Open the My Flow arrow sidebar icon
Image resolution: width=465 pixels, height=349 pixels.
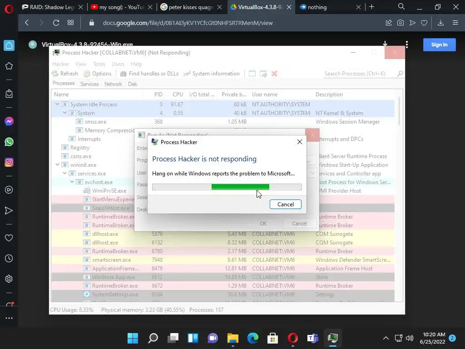(x=9, y=210)
